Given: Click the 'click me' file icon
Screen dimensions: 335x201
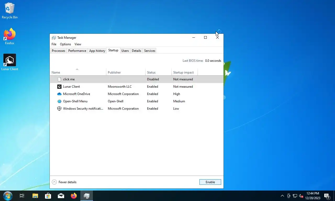Looking at the screenshot, I should [59, 79].
